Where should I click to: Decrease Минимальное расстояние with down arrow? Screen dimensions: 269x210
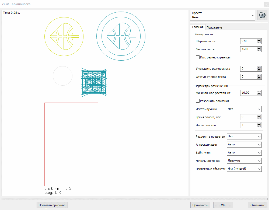click(259, 94)
